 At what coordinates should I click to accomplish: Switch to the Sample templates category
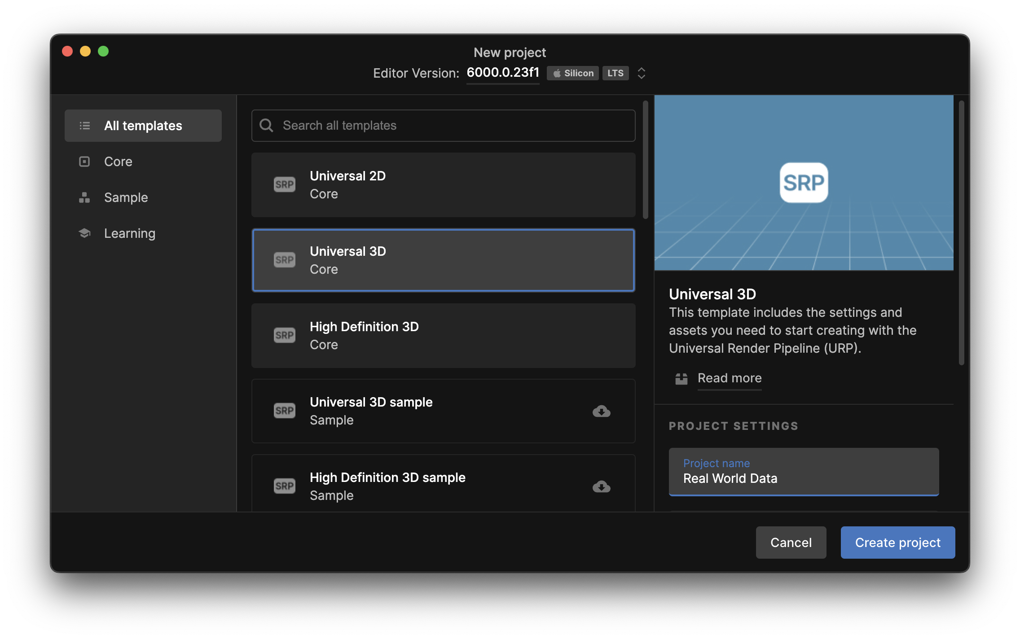[143, 197]
